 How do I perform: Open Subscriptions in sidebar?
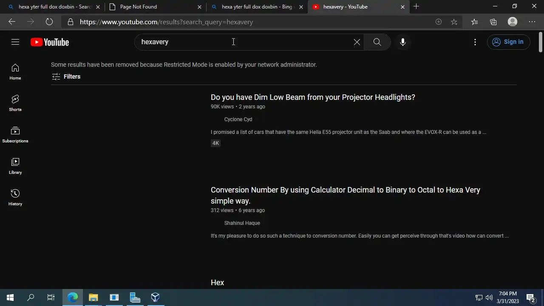click(x=15, y=135)
